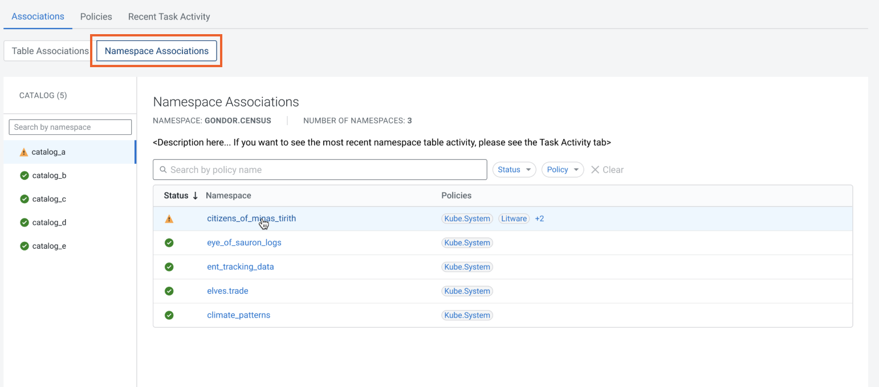
Task: Clear the active filters with the Clear button
Action: [x=607, y=169]
